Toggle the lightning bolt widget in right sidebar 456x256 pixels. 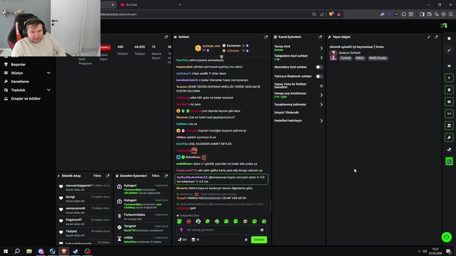coord(449,78)
